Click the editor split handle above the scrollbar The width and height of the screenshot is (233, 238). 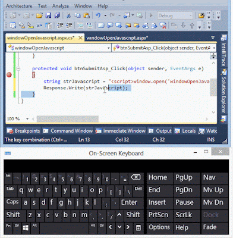[213, 56]
